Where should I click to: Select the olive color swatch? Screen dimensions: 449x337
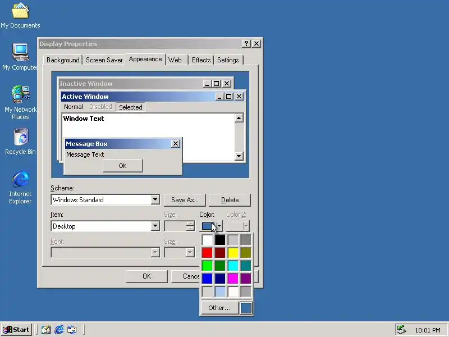[x=246, y=253]
